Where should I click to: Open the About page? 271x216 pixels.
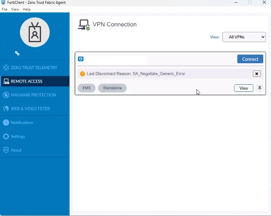click(35, 150)
